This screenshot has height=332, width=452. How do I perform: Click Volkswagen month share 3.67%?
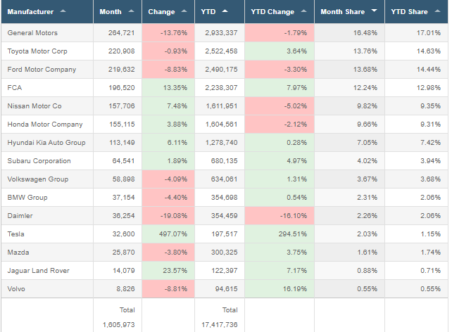[x=367, y=179]
